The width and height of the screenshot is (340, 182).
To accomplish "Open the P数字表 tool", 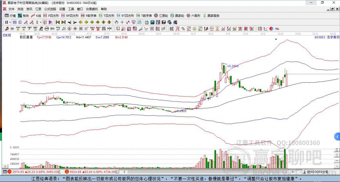I will coord(89,16).
